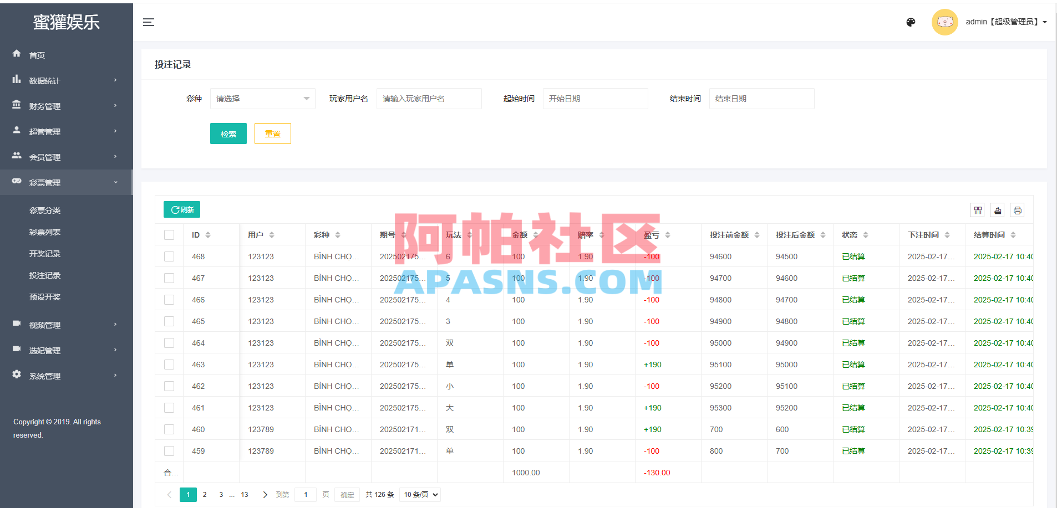Click the print table icon
Image resolution: width=1057 pixels, height=508 pixels.
coord(1017,210)
